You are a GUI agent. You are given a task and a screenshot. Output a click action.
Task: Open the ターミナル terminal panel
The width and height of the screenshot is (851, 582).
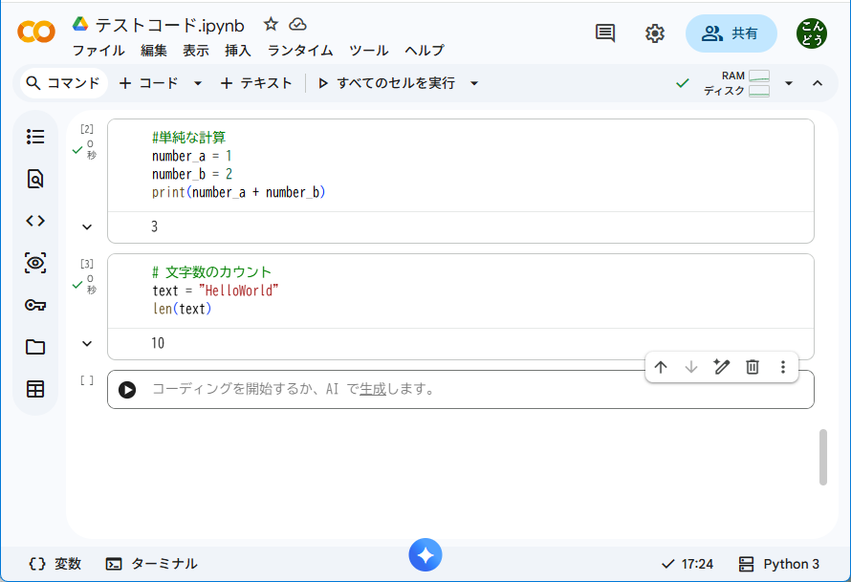(151, 564)
